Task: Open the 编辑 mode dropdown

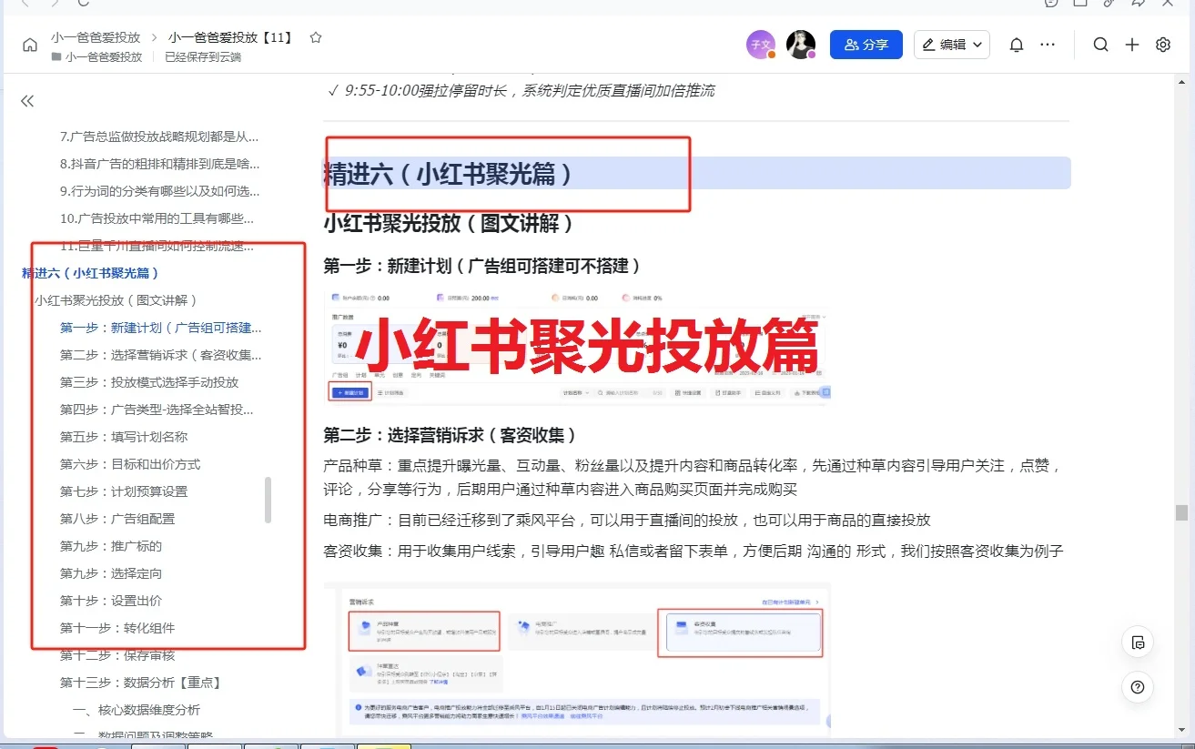Action: click(952, 45)
